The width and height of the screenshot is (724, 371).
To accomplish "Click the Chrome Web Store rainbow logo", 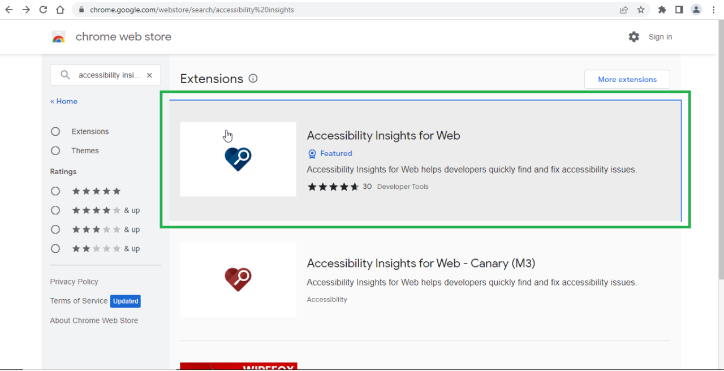I will click(58, 37).
